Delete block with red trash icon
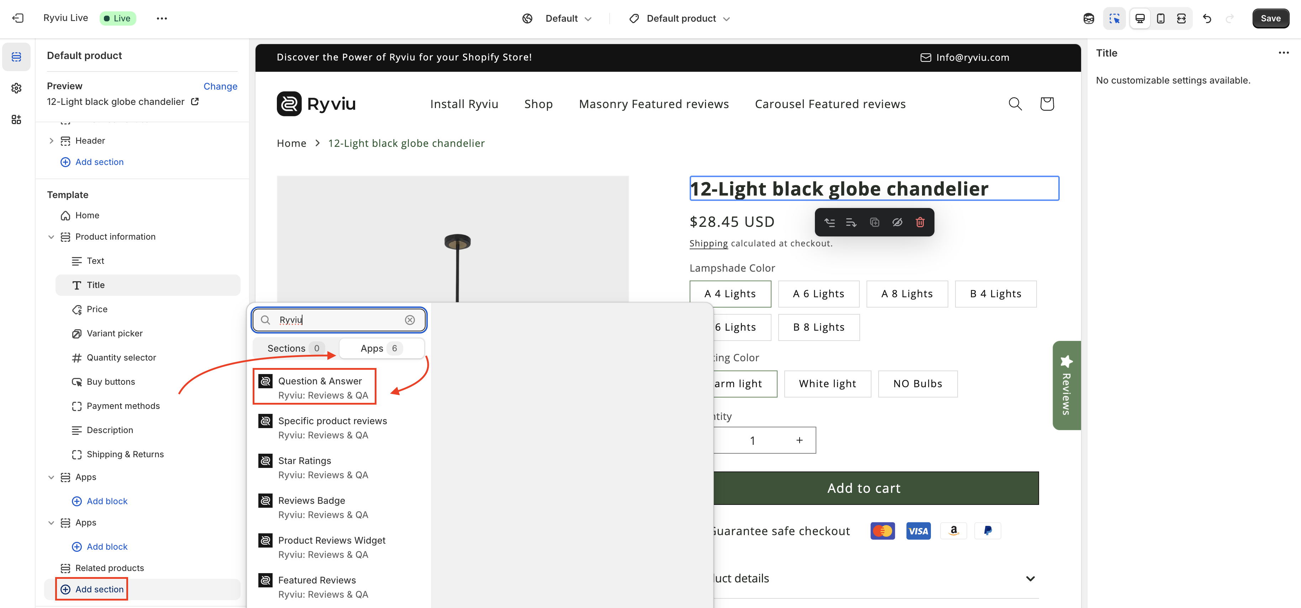1301x608 pixels. click(920, 222)
